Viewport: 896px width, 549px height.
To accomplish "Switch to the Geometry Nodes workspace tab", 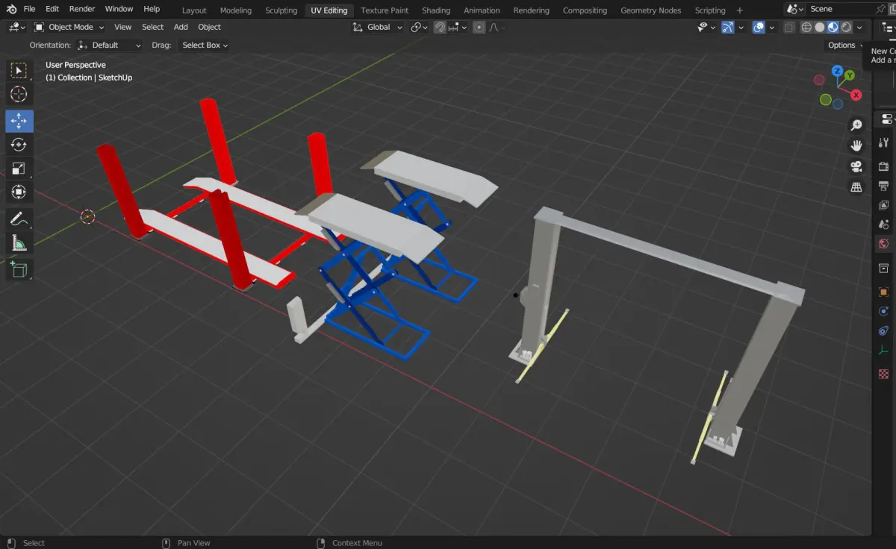I will point(651,10).
